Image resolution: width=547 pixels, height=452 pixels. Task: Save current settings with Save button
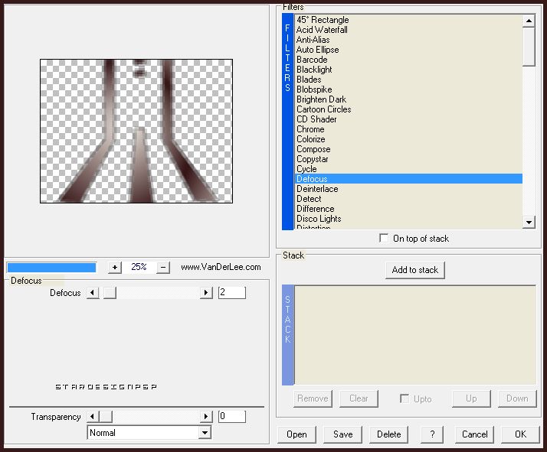coord(343,434)
